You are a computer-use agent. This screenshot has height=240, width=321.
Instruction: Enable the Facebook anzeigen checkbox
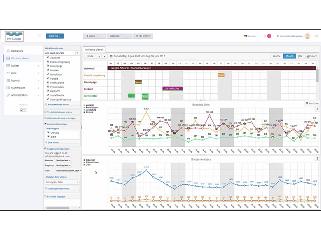pos(46,196)
